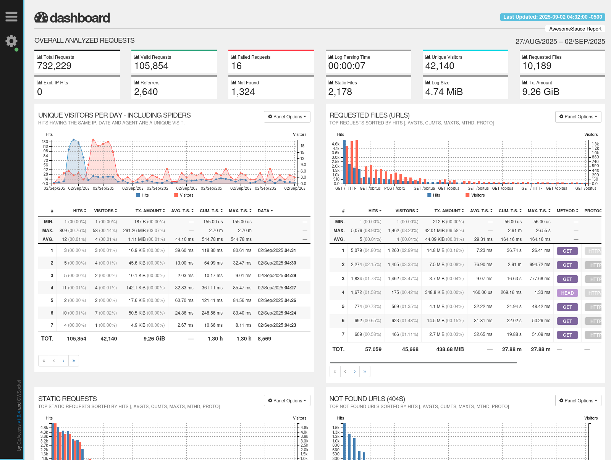Click the AwesomeSauce Report label
The image size is (611, 460).
(575, 29)
